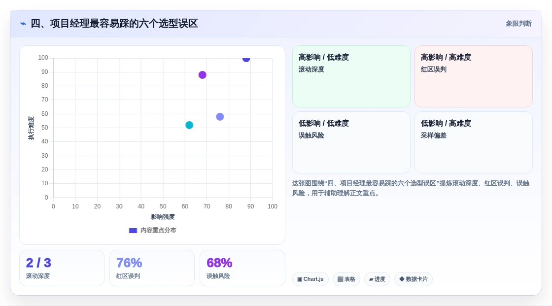Click the 内容重点分布 legend label
Screen dimensions: 552x306
pos(158,230)
